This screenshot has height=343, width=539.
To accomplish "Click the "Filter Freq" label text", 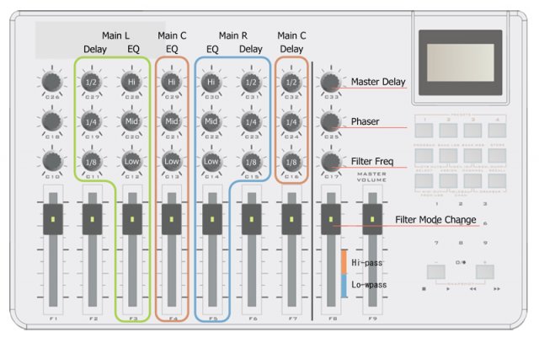I will (372, 161).
